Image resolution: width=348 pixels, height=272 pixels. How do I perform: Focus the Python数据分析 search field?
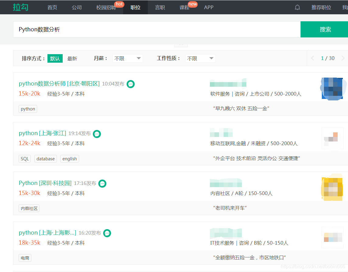point(157,29)
